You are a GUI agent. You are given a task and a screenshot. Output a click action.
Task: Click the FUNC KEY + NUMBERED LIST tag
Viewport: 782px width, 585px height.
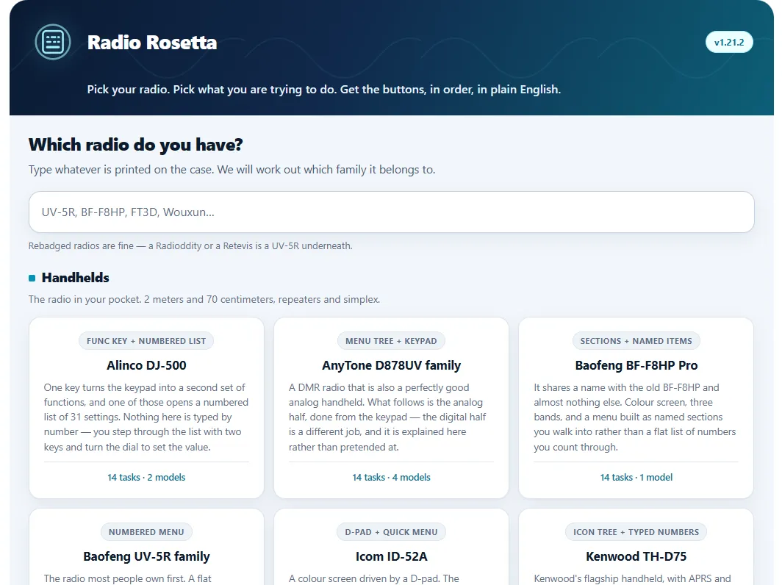tap(146, 341)
